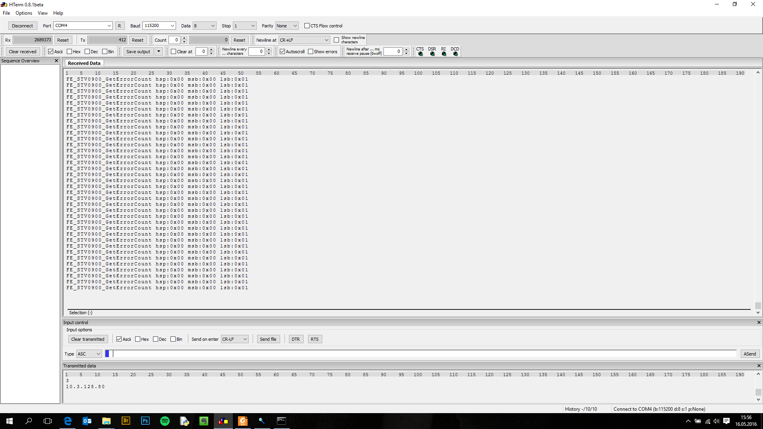
Task: Click the DSR status indicator light
Action: 432,54
